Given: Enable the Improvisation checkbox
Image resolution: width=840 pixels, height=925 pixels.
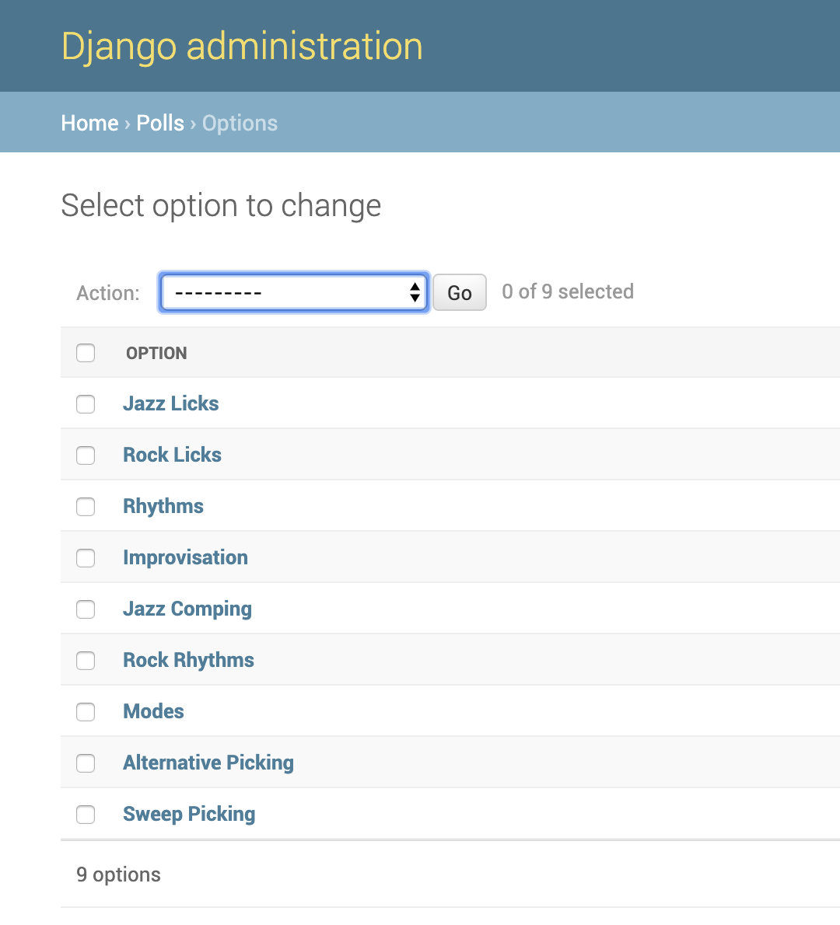Looking at the screenshot, I should coord(86,558).
